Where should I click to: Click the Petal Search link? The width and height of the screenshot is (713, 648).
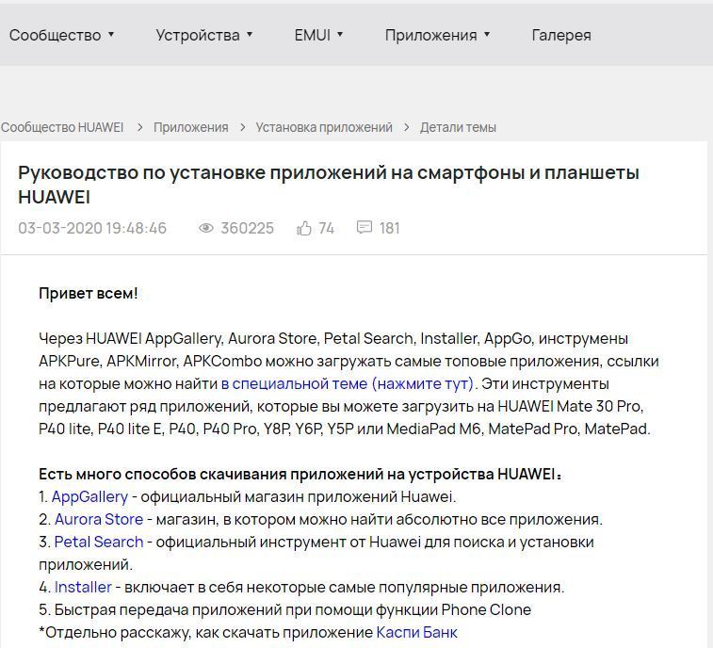[x=99, y=542]
